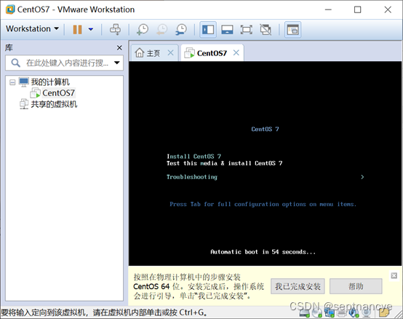Click the pause virtual machine icon
Screen dimensions: 403x319
(x=77, y=29)
